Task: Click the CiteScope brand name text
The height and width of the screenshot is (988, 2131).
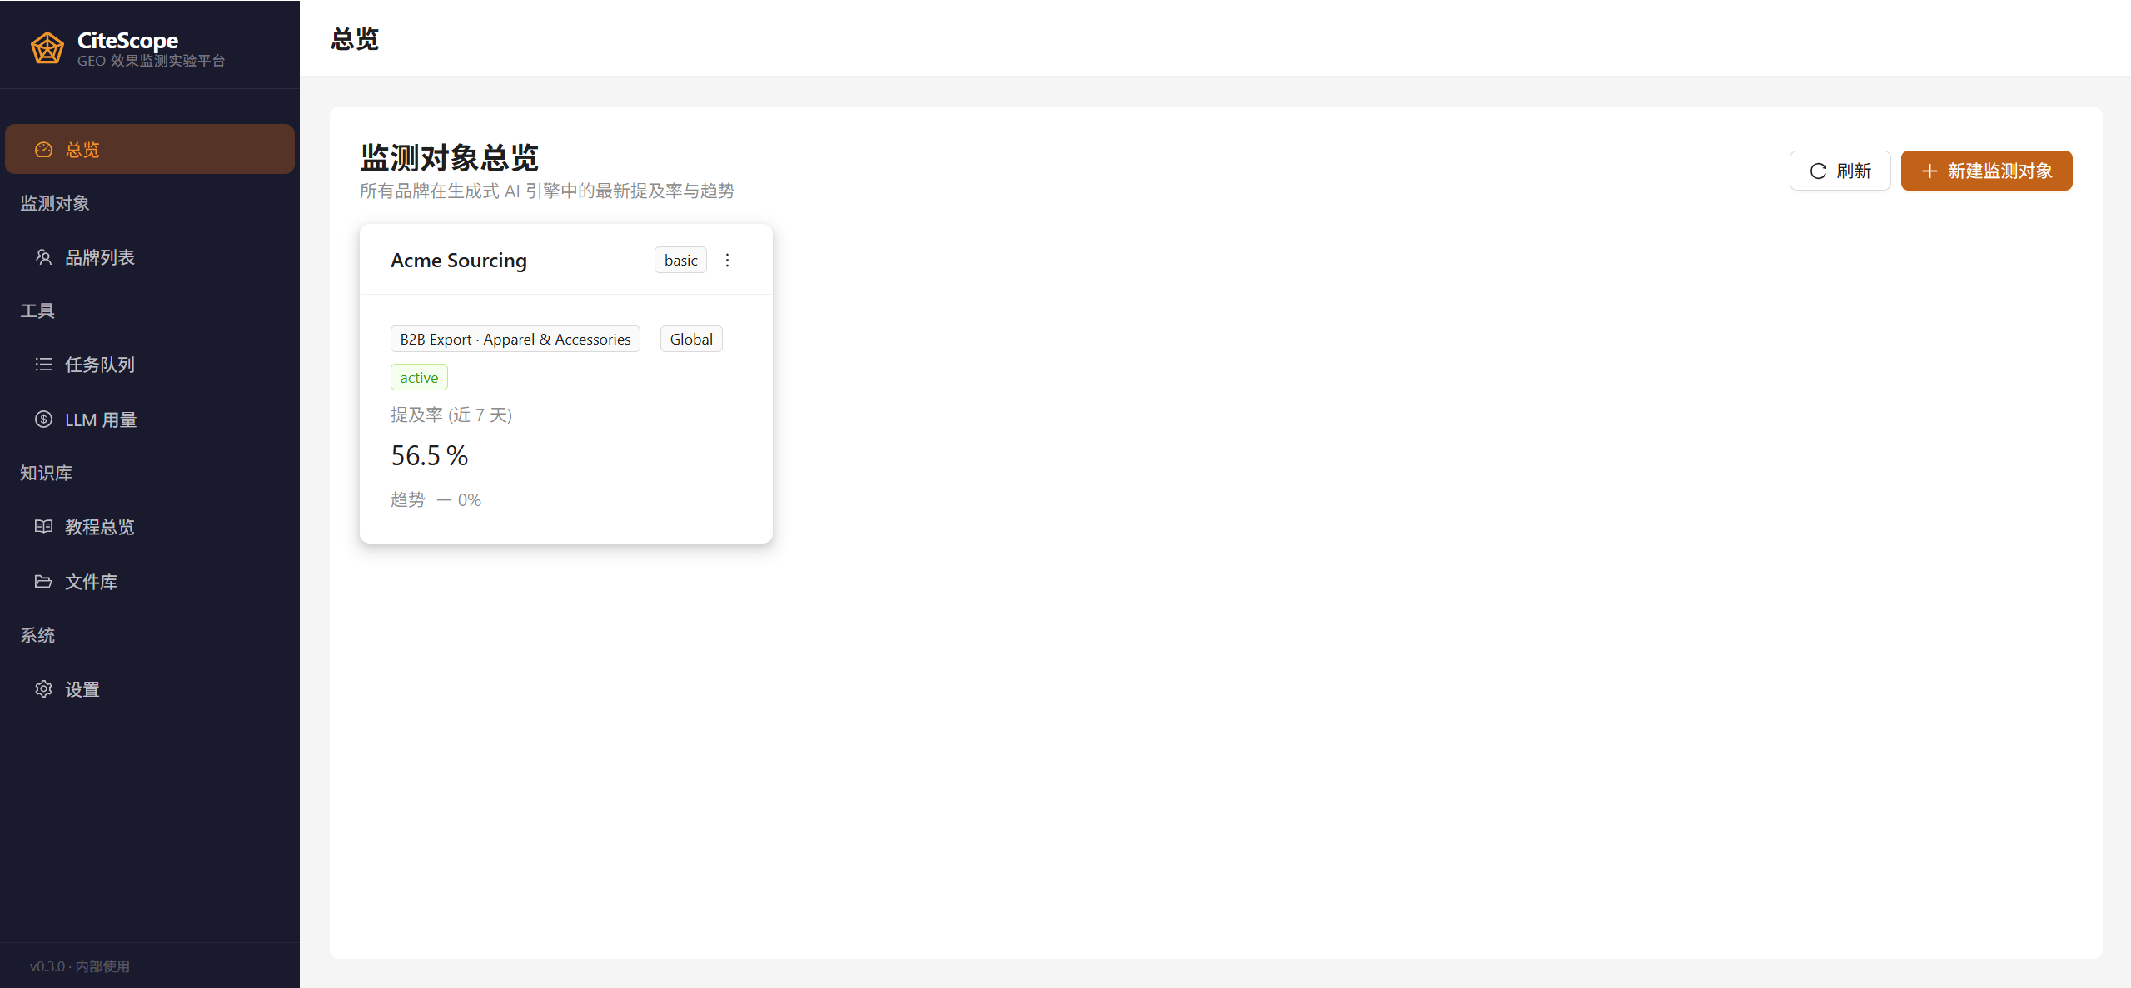Action: pos(127,40)
